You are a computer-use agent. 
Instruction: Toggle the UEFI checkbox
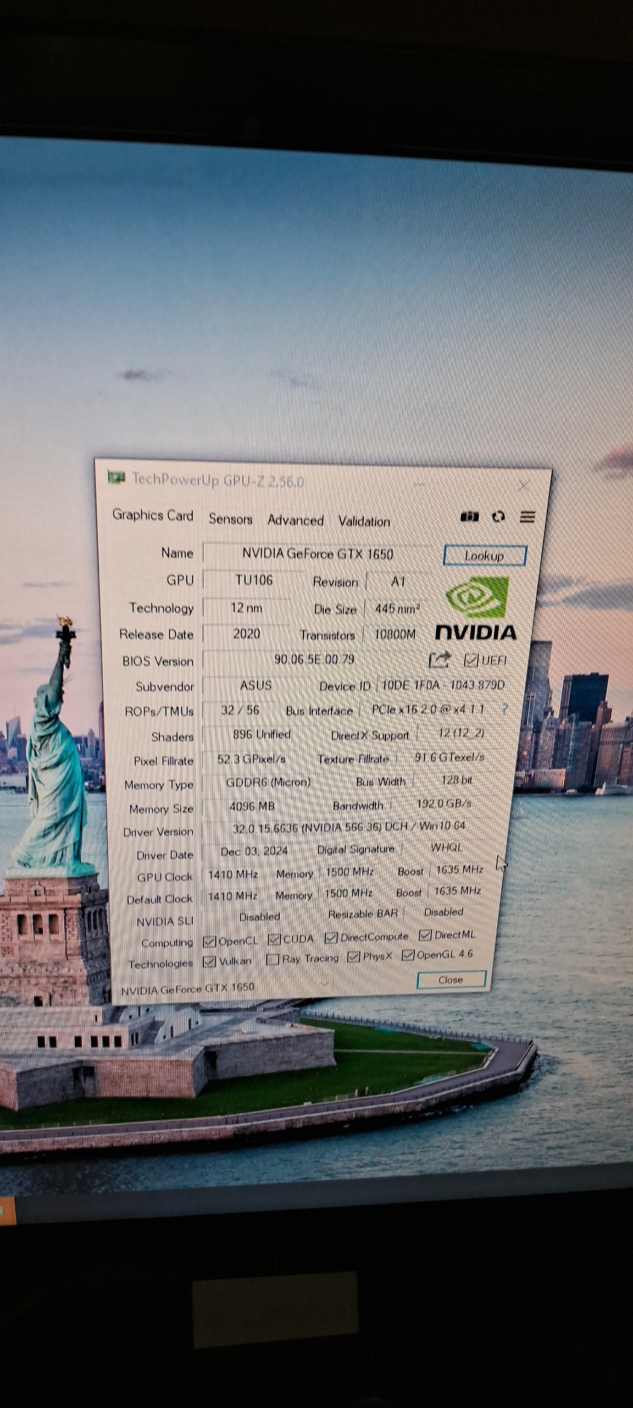click(471, 660)
